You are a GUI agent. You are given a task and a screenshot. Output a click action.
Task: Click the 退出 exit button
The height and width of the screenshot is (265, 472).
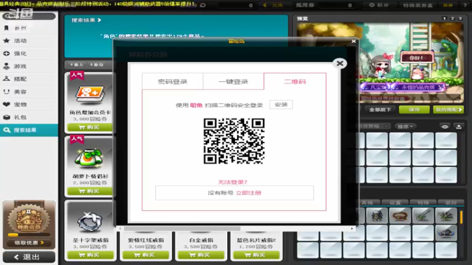click(x=29, y=257)
